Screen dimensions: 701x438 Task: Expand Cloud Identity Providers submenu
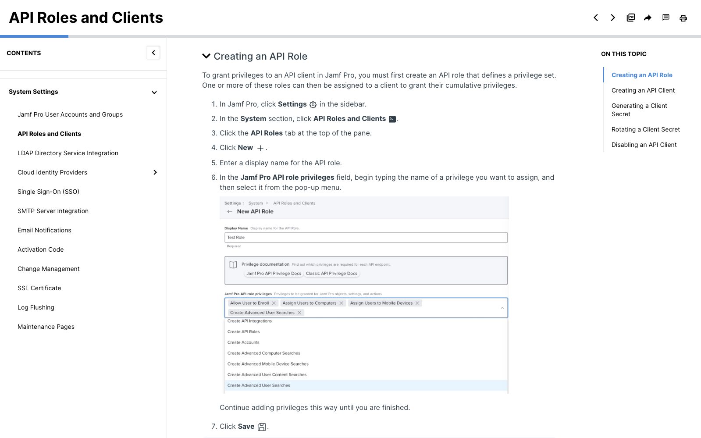[x=155, y=172]
